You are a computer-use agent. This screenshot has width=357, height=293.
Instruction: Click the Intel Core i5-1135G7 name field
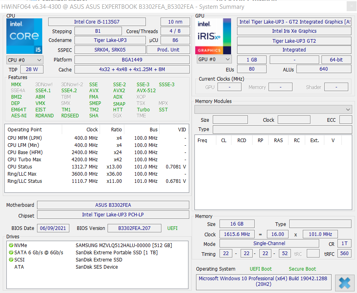coord(103,22)
